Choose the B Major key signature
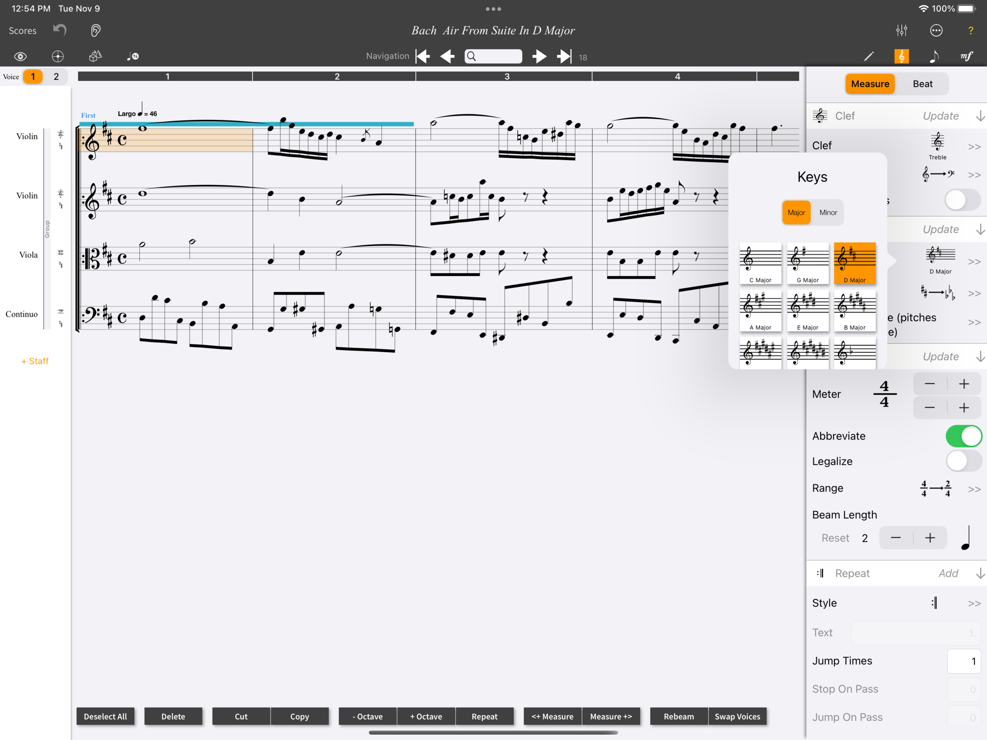The width and height of the screenshot is (987, 740). [x=855, y=311]
